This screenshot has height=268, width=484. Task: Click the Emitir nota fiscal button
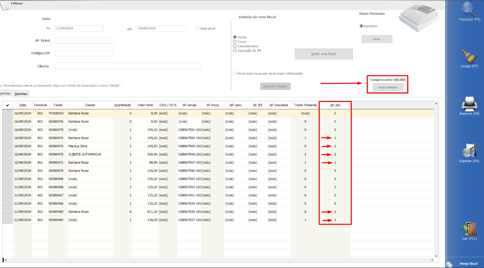324,54
